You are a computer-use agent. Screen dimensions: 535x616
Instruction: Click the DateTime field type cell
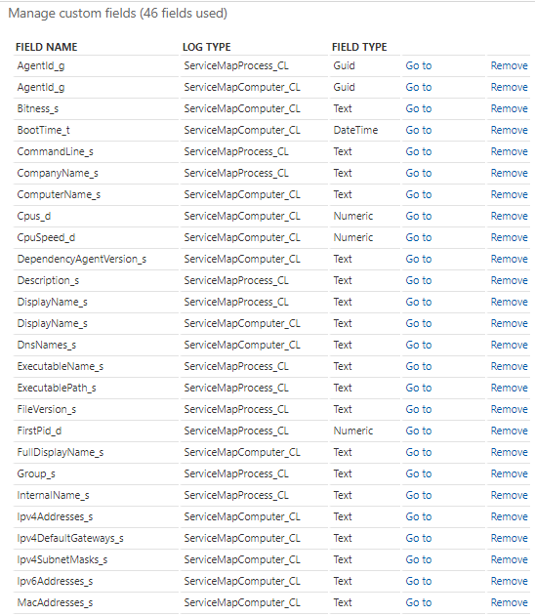[355, 130]
